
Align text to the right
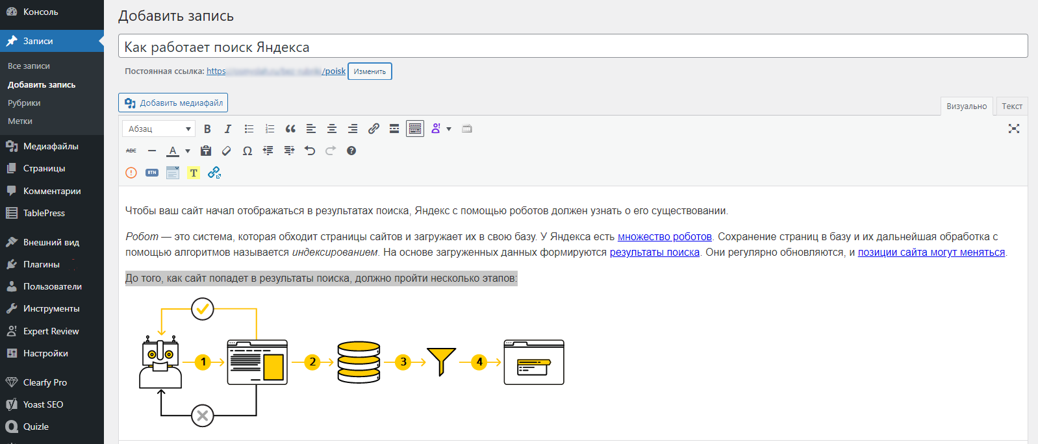coord(353,129)
